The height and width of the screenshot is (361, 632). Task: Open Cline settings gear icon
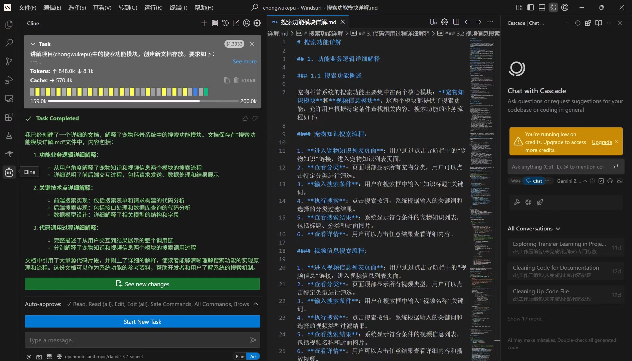[x=257, y=23]
